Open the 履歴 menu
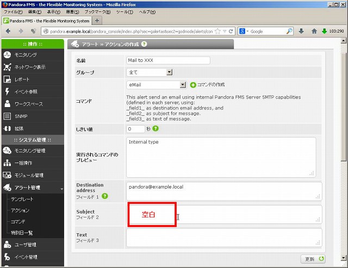348x268 pixels. [72, 12]
